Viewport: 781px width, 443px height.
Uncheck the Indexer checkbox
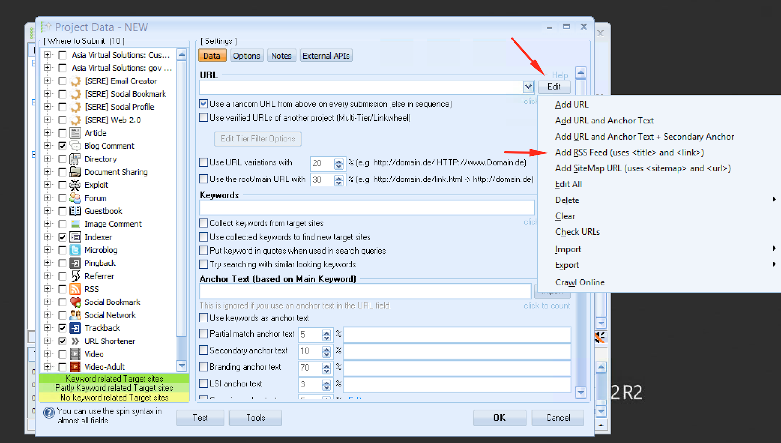pyautogui.click(x=62, y=237)
